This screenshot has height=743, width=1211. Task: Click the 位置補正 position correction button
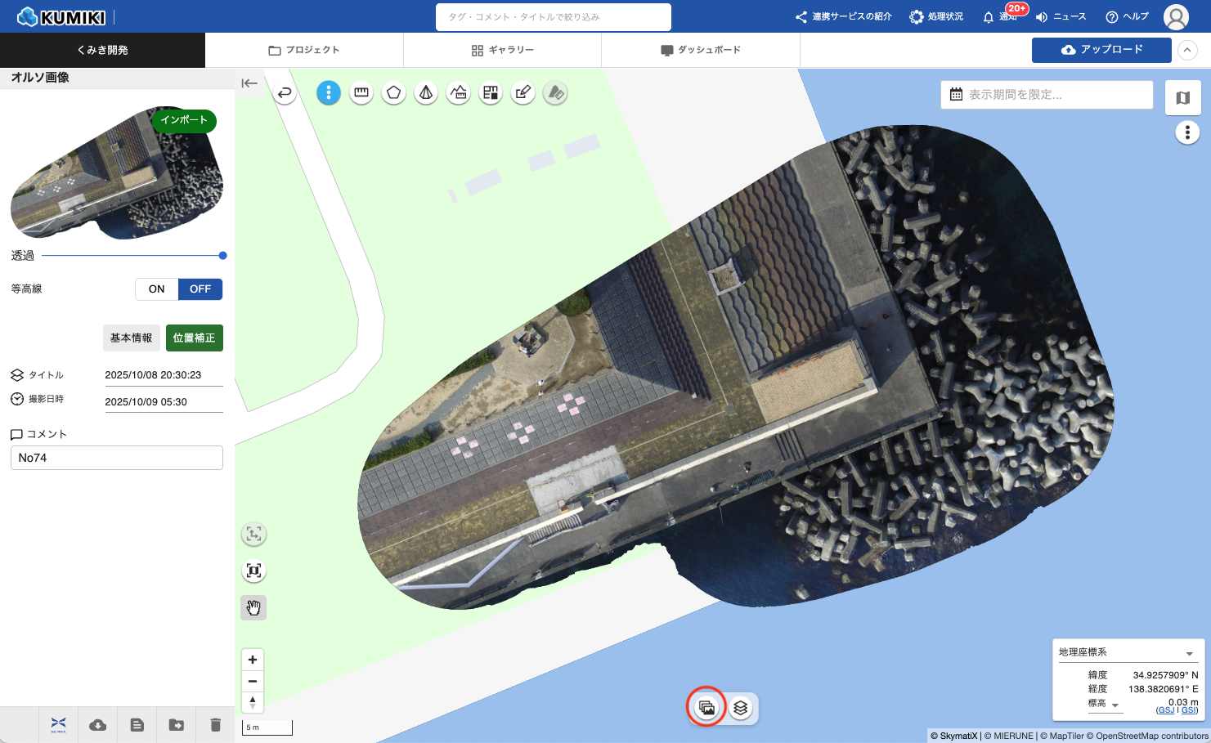194,338
